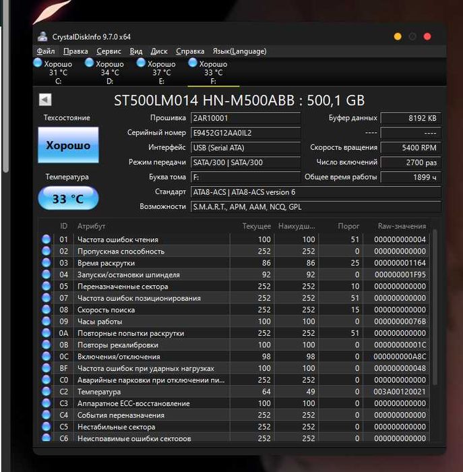
Task: Click the serial number field E9452G12AA0IL2
Action: click(245, 133)
